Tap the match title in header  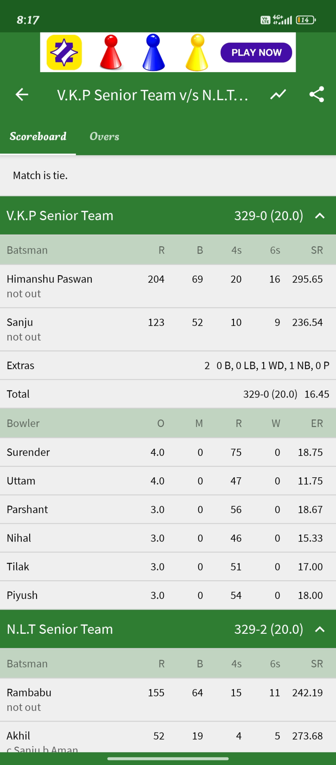coord(153,95)
